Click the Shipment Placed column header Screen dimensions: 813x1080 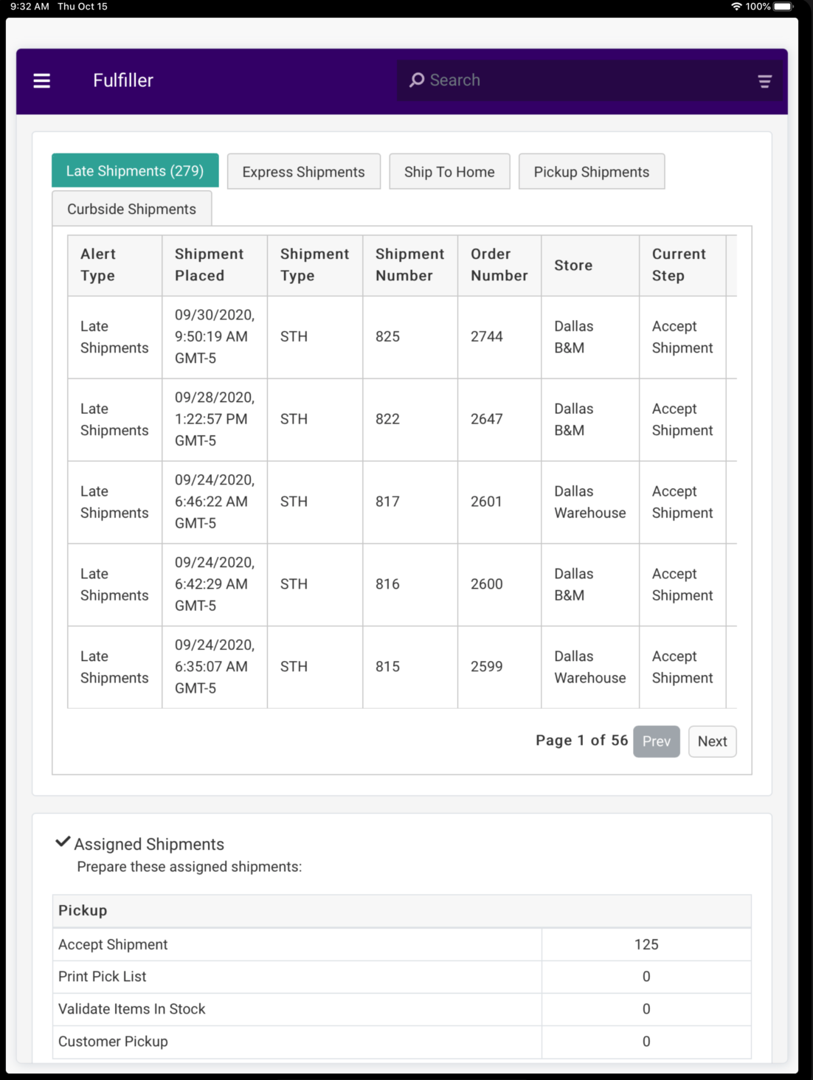[215, 265]
